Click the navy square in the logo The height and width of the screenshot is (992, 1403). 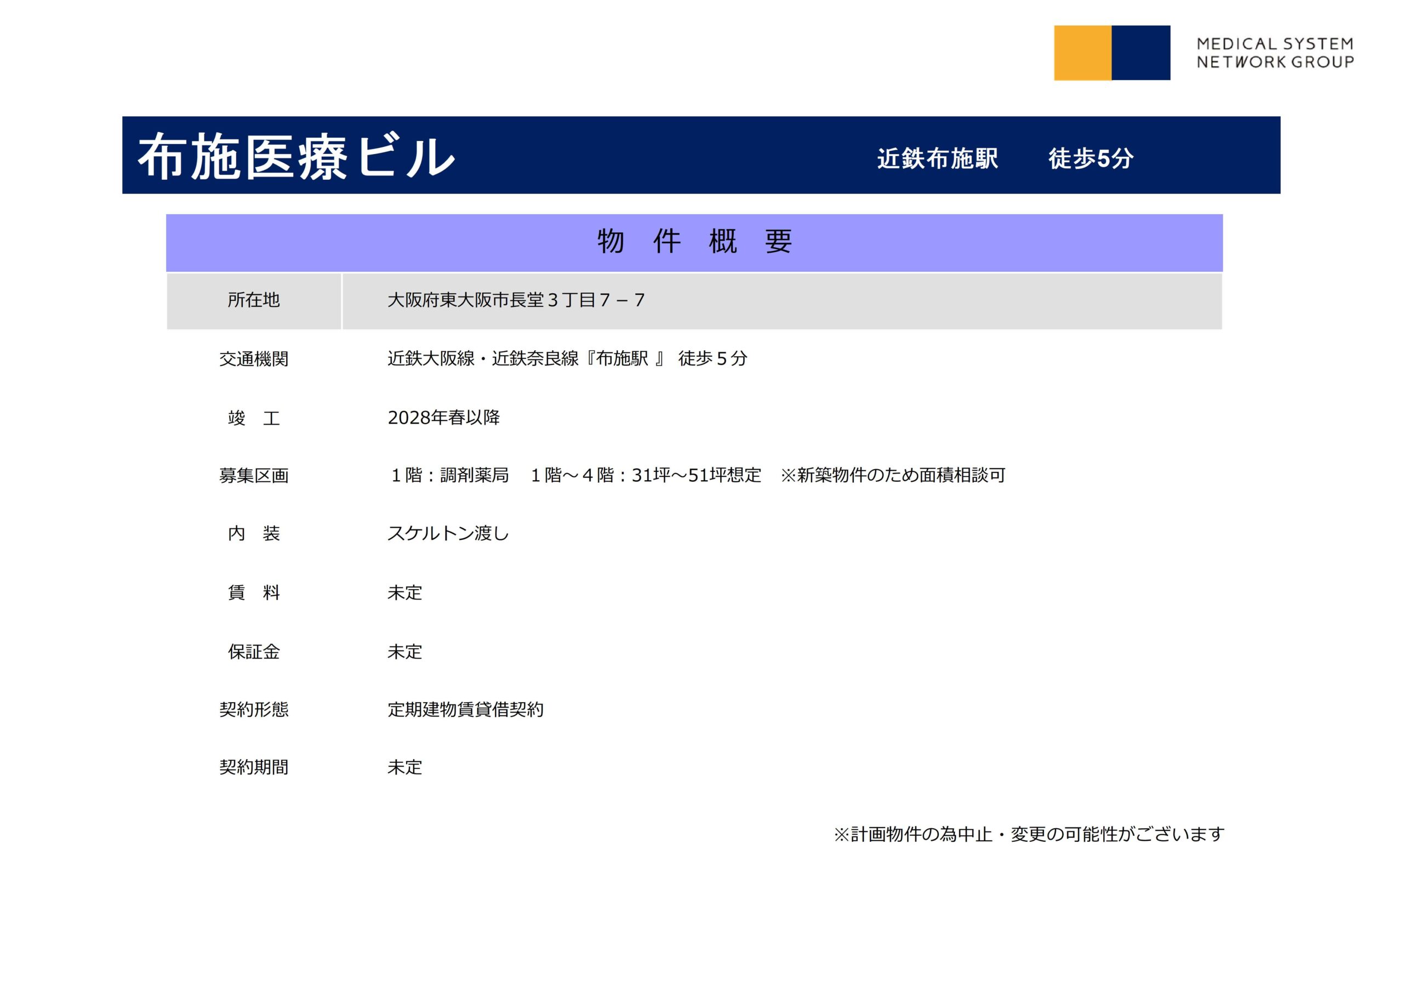tap(1140, 53)
